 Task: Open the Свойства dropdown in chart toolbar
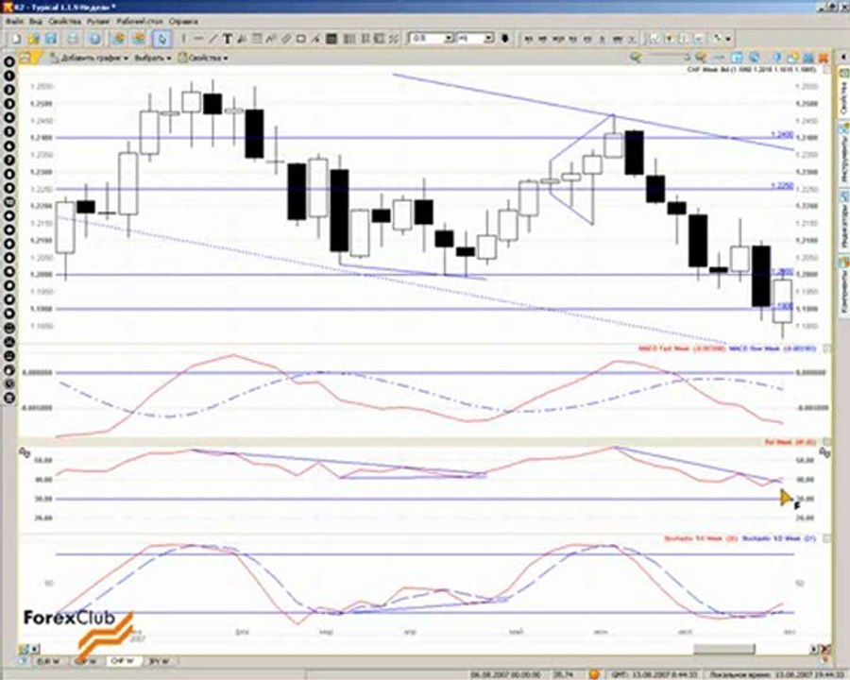tap(203, 58)
